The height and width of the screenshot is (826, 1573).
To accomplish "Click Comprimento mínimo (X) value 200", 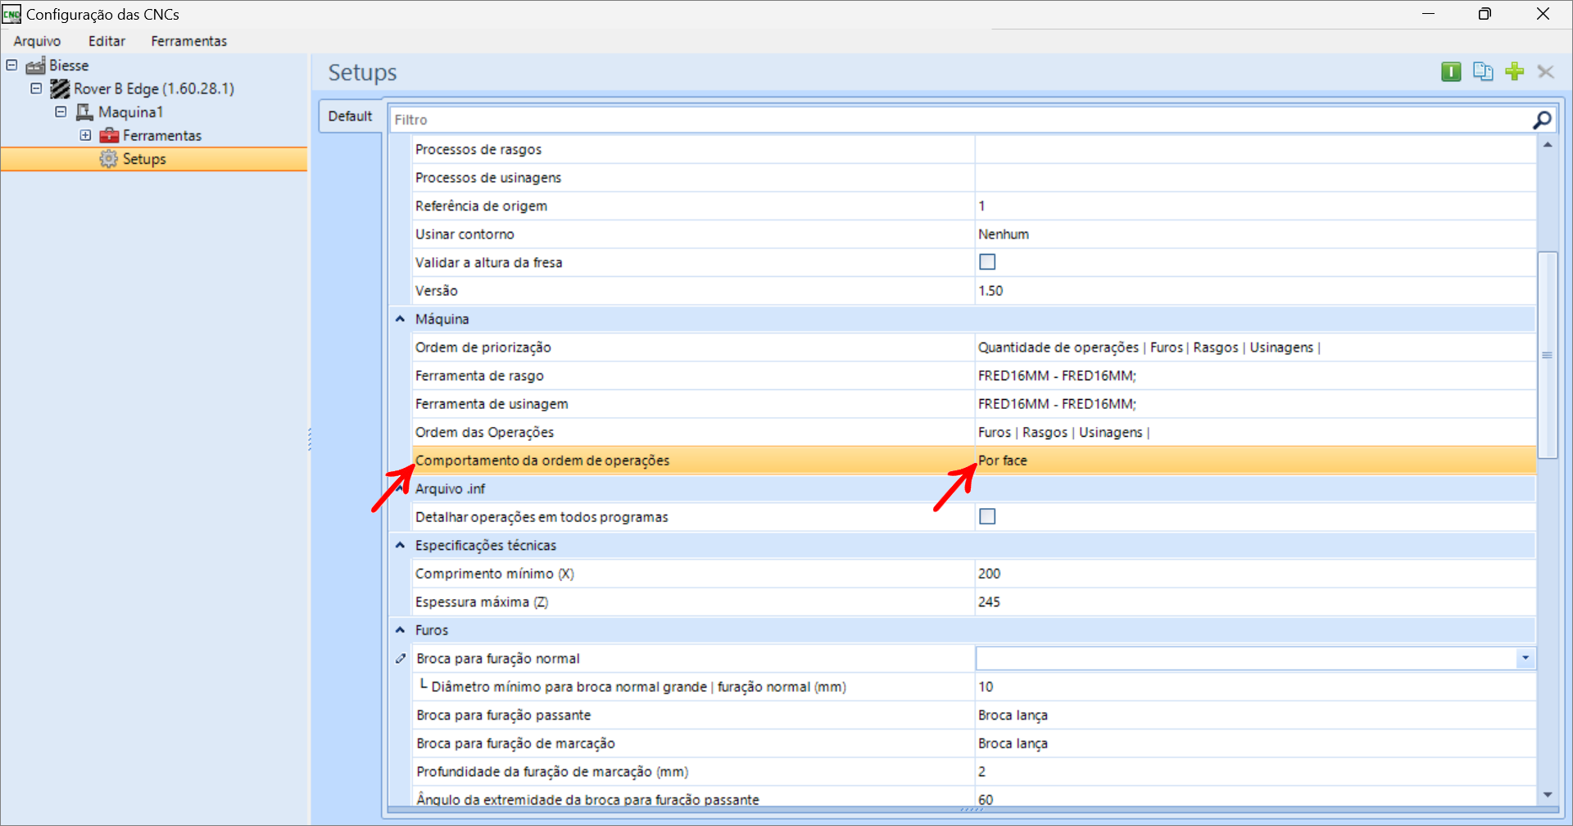I will pyautogui.click(x=989, y=574).
